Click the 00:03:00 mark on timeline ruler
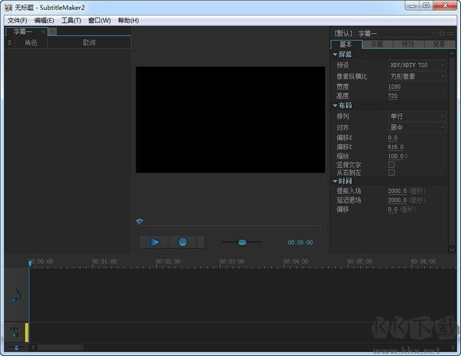Viewport: 461px width, 356px height. [x=232, y=261]
